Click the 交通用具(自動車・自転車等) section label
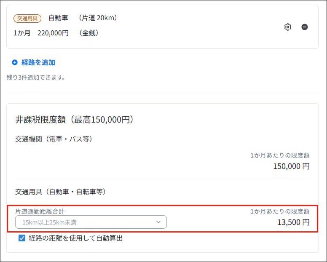Viewport: 327px width, 262px height. click(60, 192)
